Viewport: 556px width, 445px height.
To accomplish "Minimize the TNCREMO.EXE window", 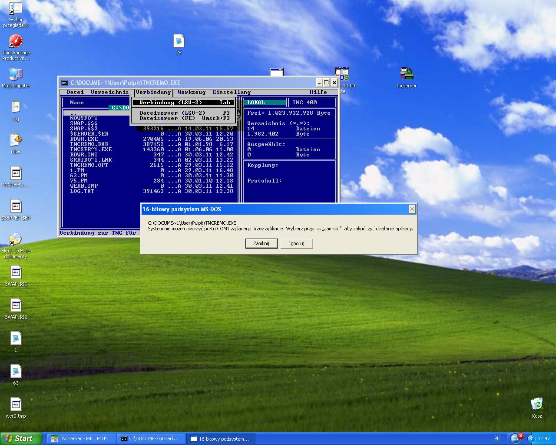I will click(x=319, y=83).
